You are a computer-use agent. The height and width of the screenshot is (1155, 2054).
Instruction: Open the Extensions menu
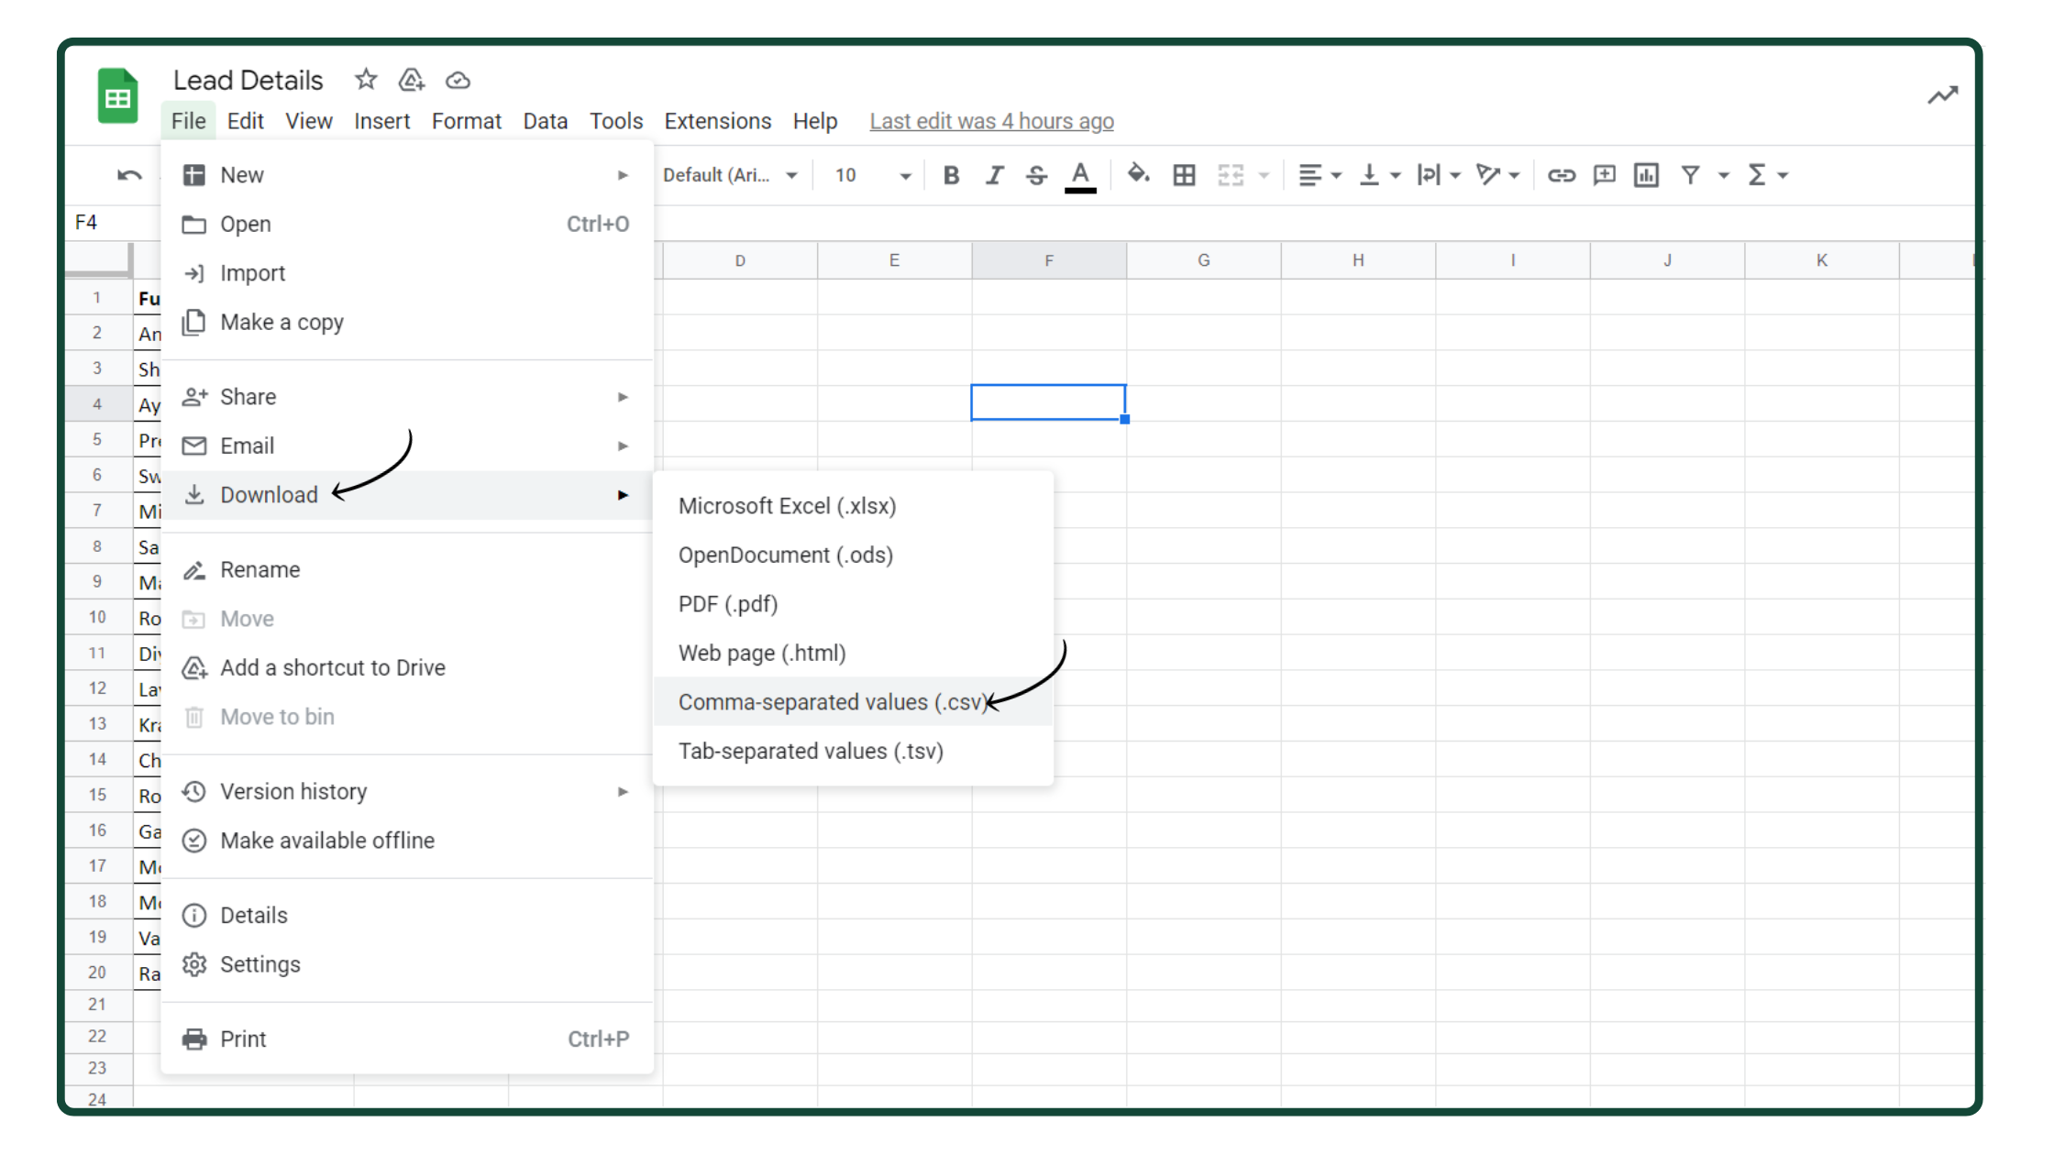tap(717, 121)
